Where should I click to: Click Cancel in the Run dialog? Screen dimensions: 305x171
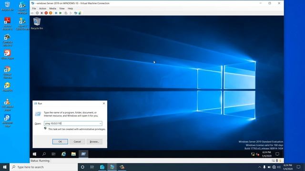(x=77, y=142)
